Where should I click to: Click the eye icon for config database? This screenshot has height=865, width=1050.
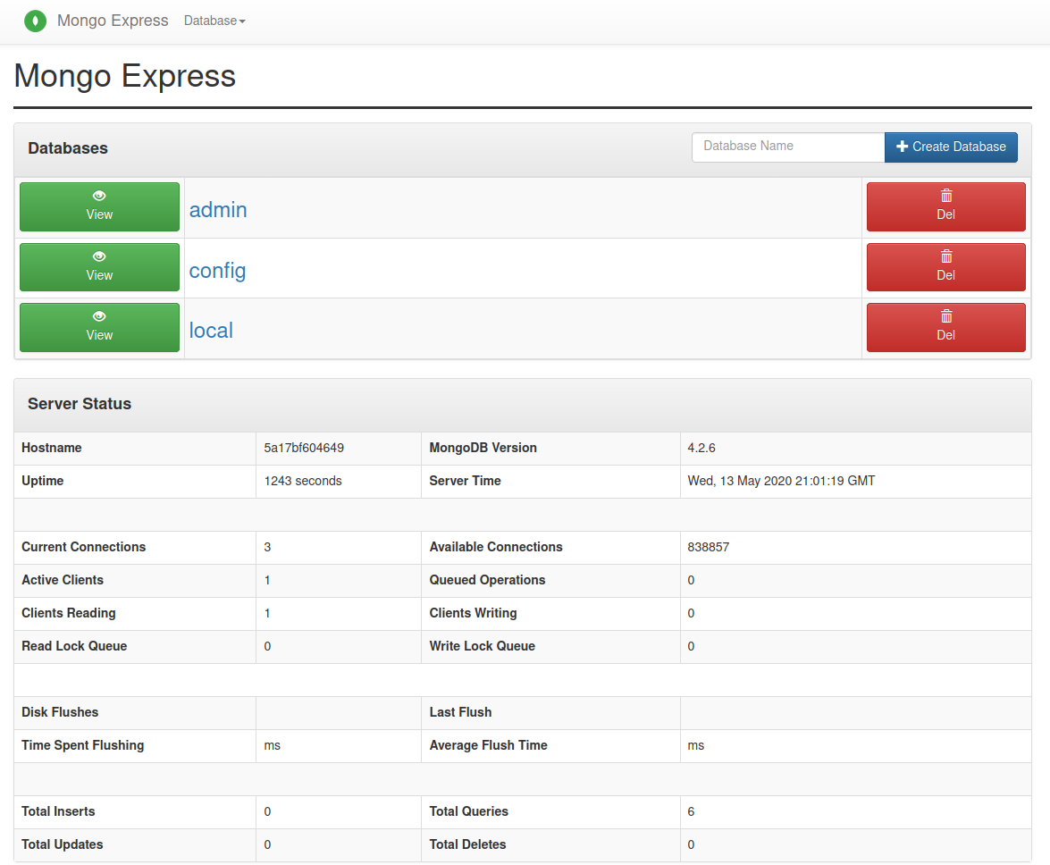coord(99,256)
